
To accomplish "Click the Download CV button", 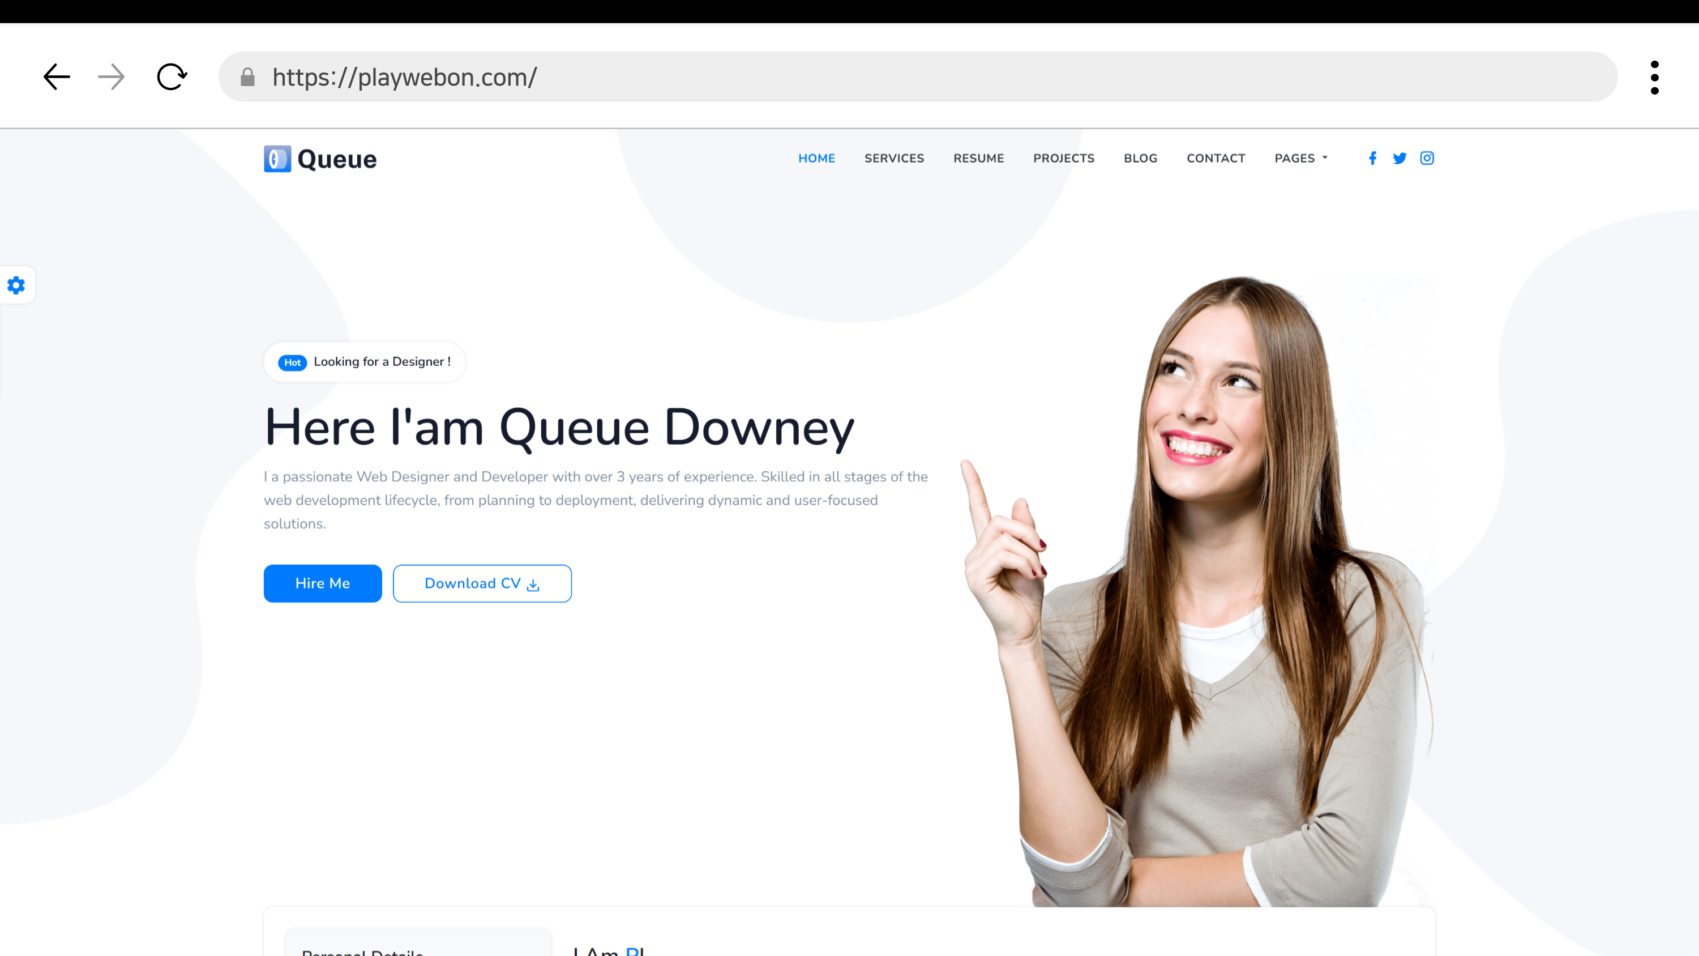I will tap(482, 583).
